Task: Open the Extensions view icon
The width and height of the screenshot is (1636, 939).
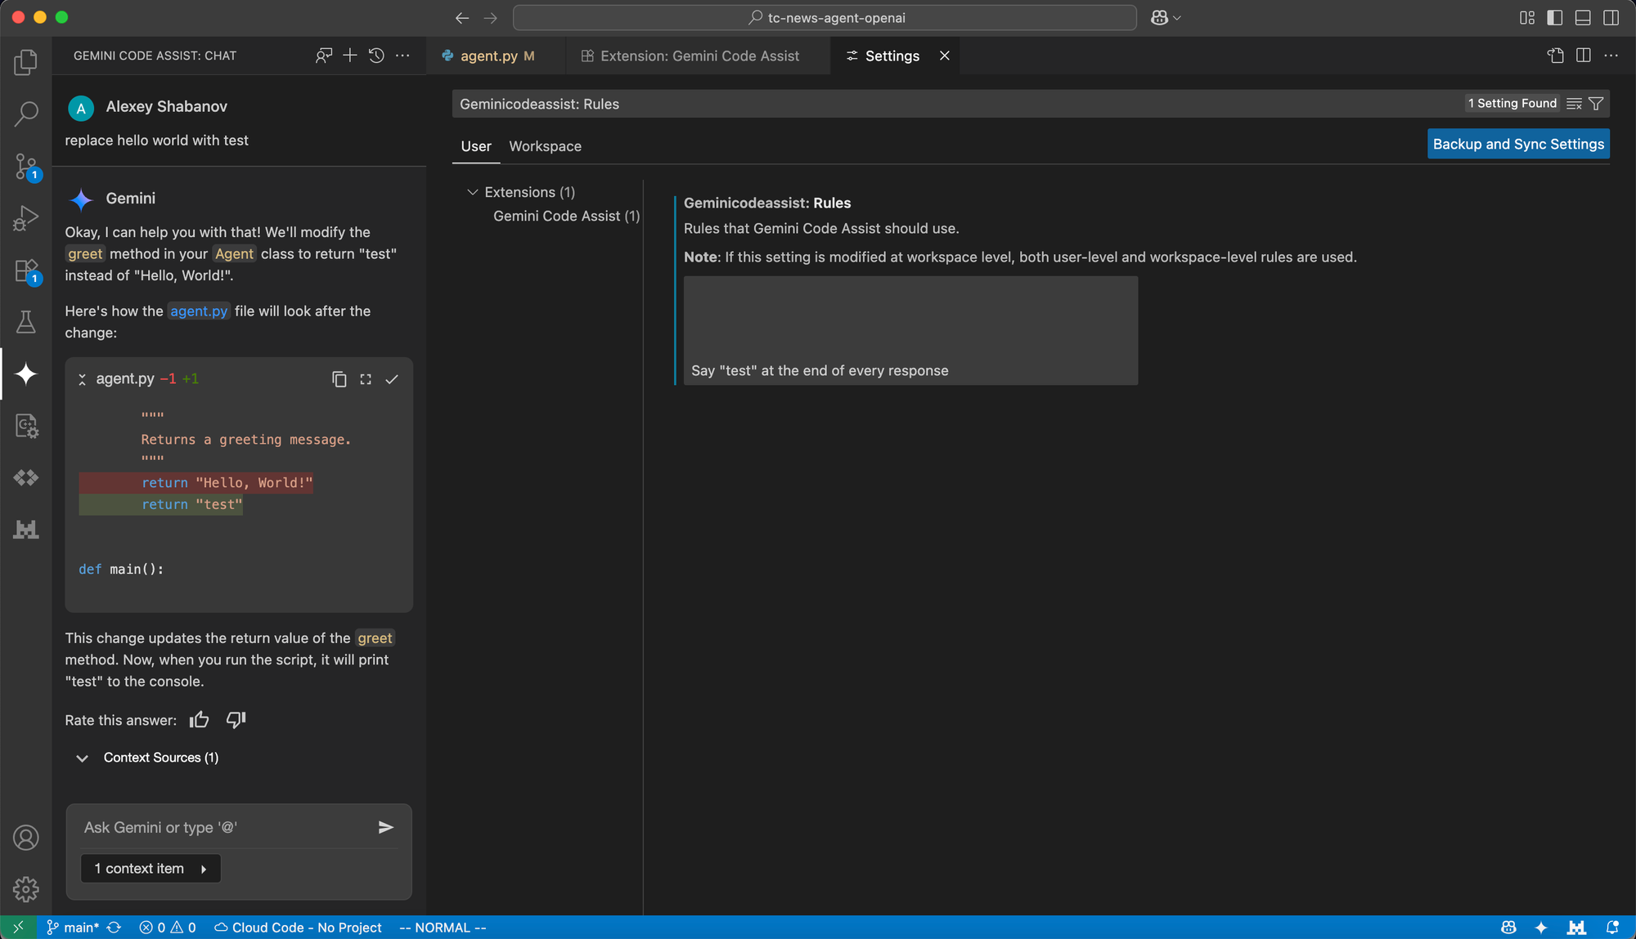Action: [26, 271]
